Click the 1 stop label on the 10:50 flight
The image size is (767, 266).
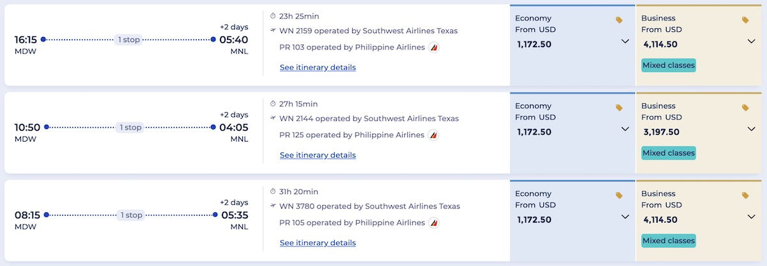point(130,128)
